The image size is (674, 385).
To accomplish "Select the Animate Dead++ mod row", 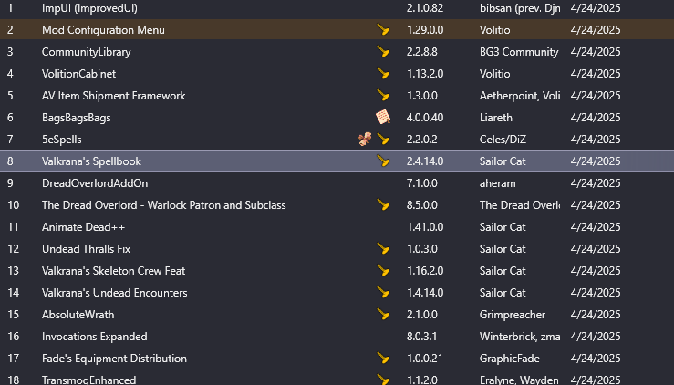I will coord(83,227).
